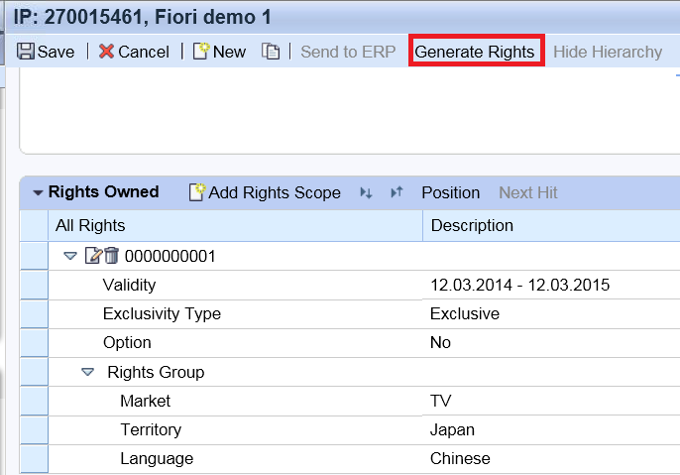
Task: Collapse the Rights Owned panel
Action: click(38, 192)
